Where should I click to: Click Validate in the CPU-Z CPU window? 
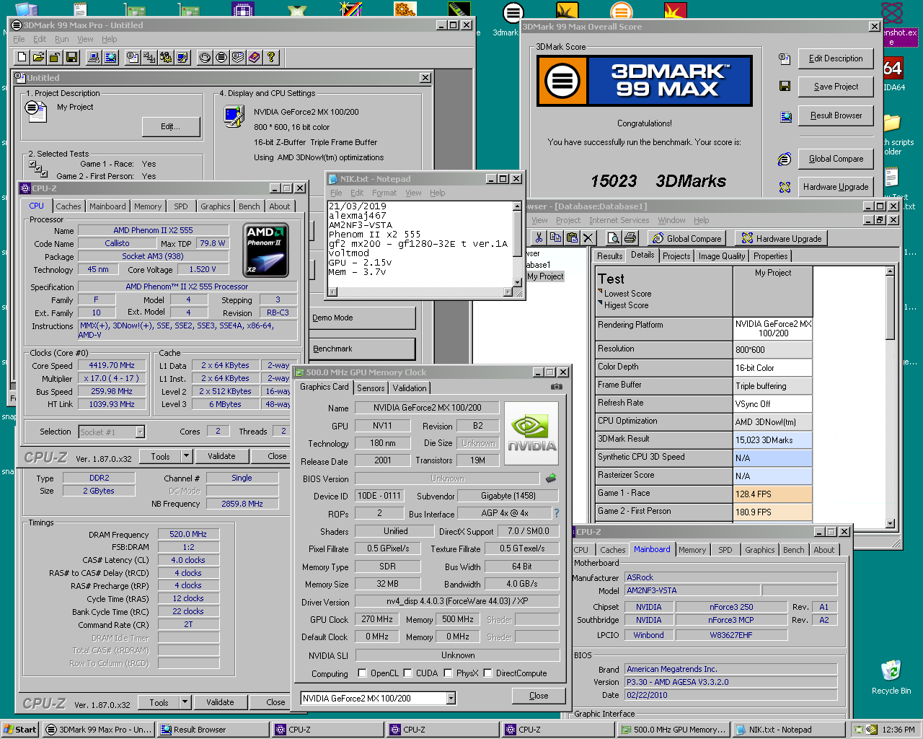pos(221,456)
